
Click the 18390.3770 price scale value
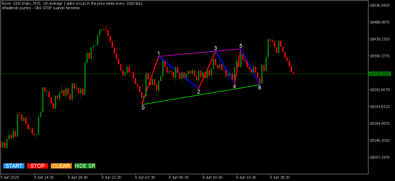click(380, 56)
